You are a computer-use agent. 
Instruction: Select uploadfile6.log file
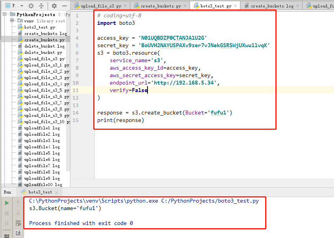point(42,159)
